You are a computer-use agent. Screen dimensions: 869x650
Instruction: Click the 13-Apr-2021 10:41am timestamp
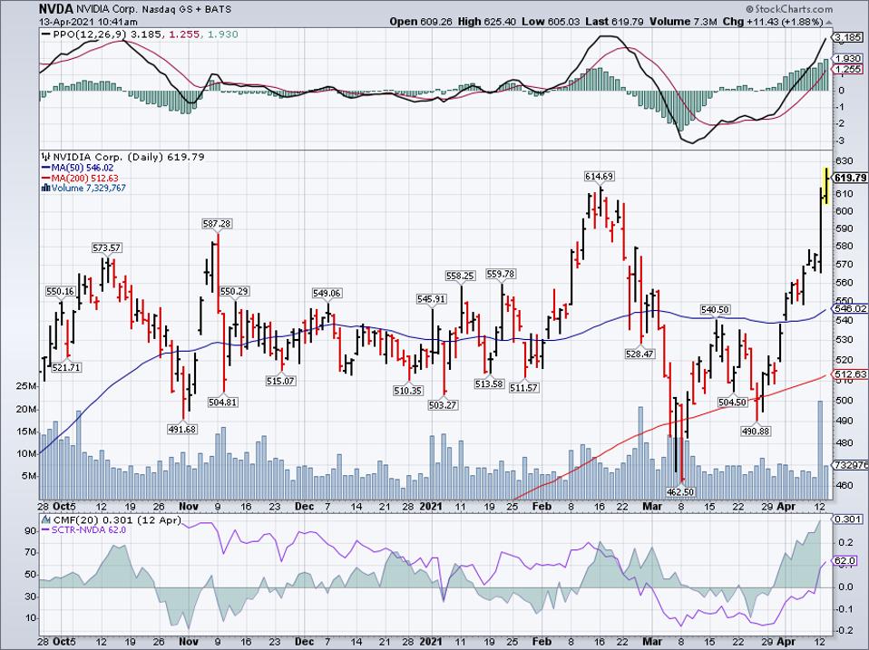tap(88, 22)
